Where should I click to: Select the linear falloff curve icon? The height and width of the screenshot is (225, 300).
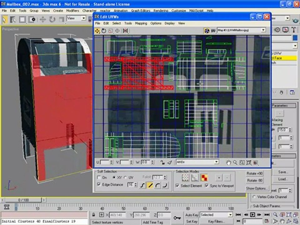coord(150,185)
